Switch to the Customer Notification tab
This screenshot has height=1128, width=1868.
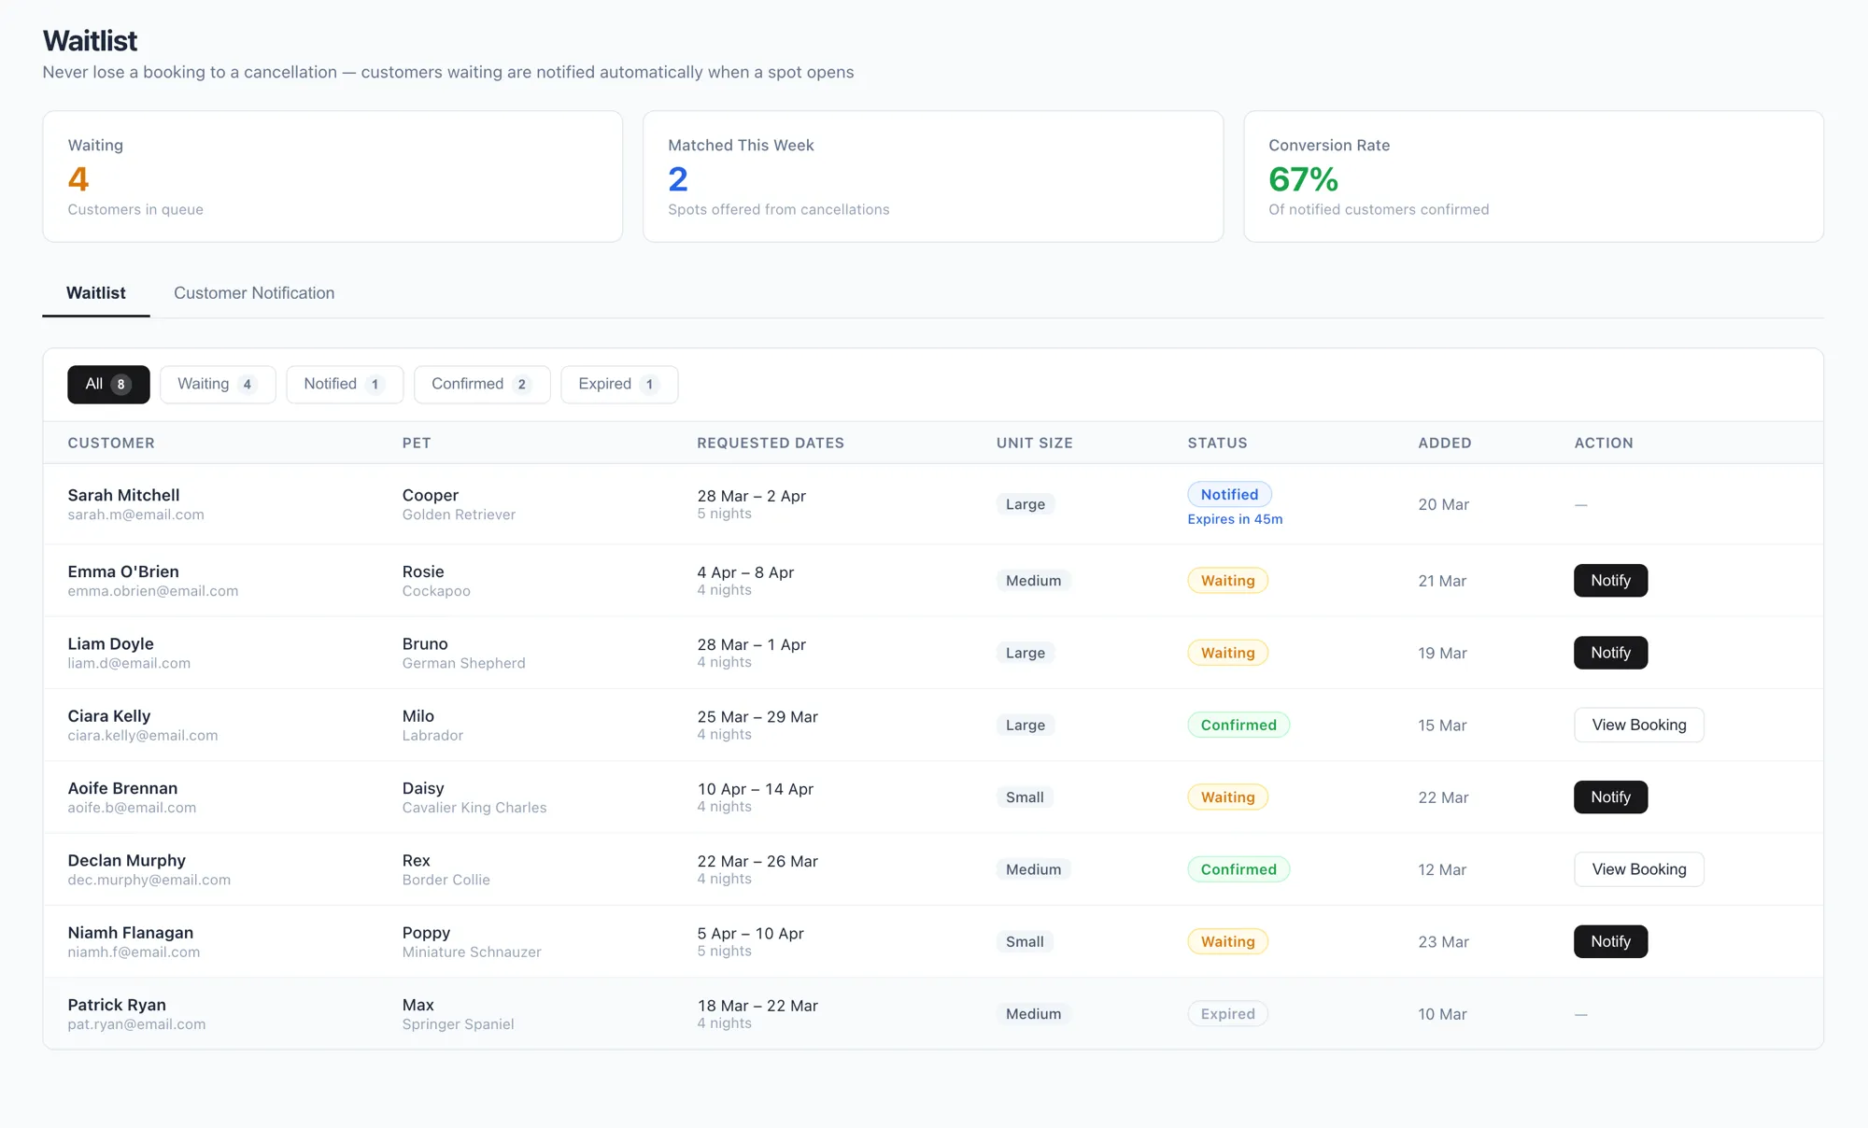253,292
